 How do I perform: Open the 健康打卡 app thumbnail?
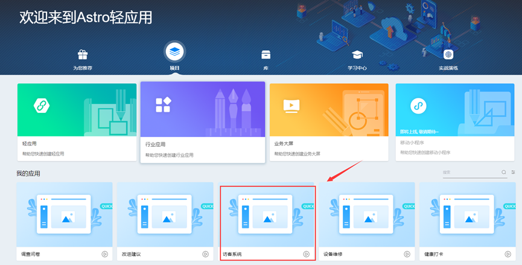(468, 214)
